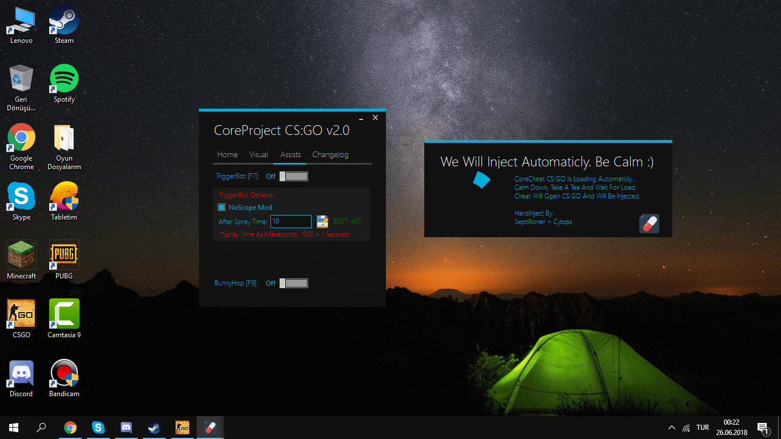The height and width of the screenshot is (439, 781).
Task: Select the Assists tab
Action: (x=290, y=155)
